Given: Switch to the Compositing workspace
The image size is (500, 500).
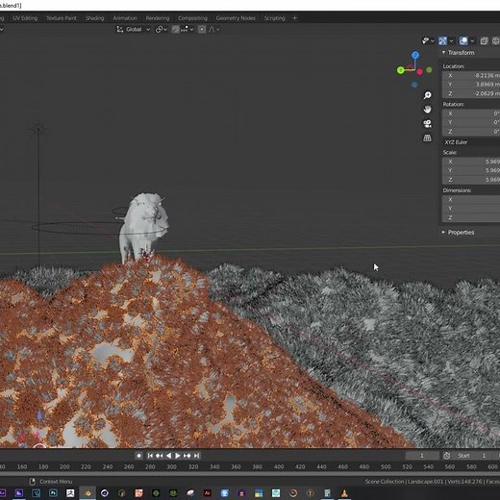Looking at the screenshot, I should click(192, 18).
